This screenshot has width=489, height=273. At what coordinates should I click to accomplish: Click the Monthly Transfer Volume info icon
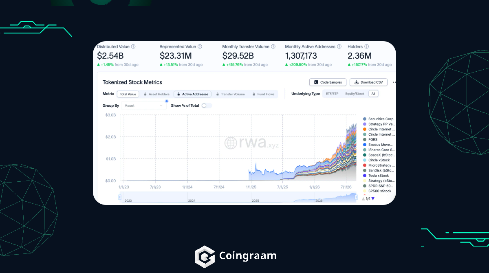(x=273, y=47)
